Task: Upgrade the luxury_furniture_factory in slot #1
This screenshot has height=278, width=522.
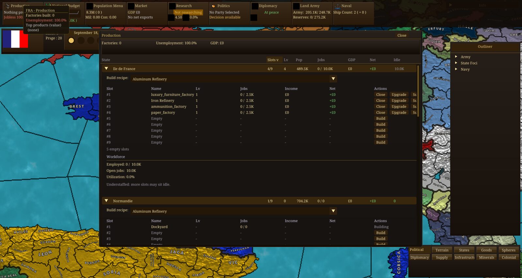Action: [x=399, y=95]
